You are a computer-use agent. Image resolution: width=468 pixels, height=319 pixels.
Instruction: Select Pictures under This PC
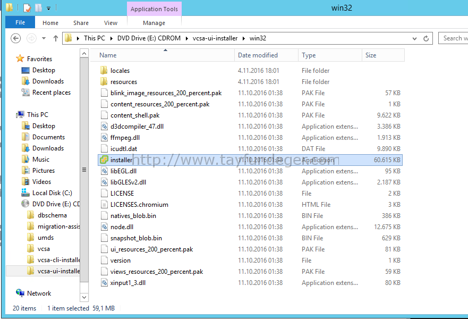pos(43,170)
